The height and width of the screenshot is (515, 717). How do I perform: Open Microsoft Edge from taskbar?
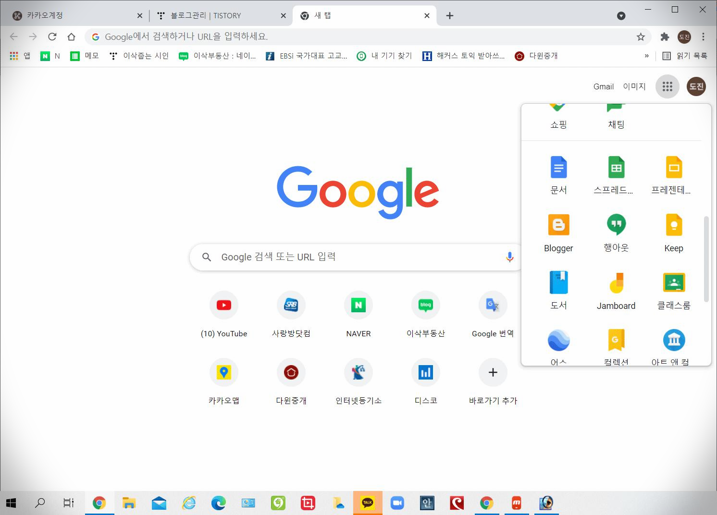pyautogui.click(x=219, y=503)
